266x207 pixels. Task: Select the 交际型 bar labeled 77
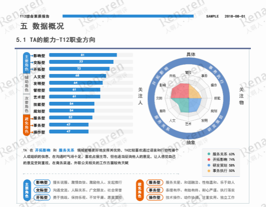pos(81,62)
